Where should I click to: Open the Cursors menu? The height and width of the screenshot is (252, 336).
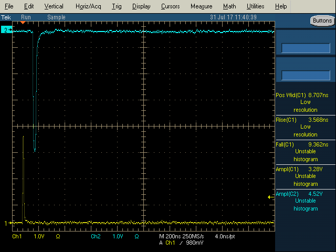pos(170,6)
